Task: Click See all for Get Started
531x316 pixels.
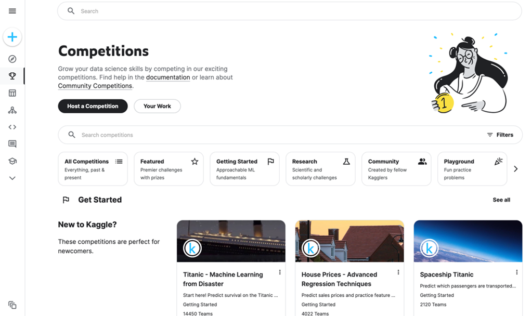Action: [501, 200]
